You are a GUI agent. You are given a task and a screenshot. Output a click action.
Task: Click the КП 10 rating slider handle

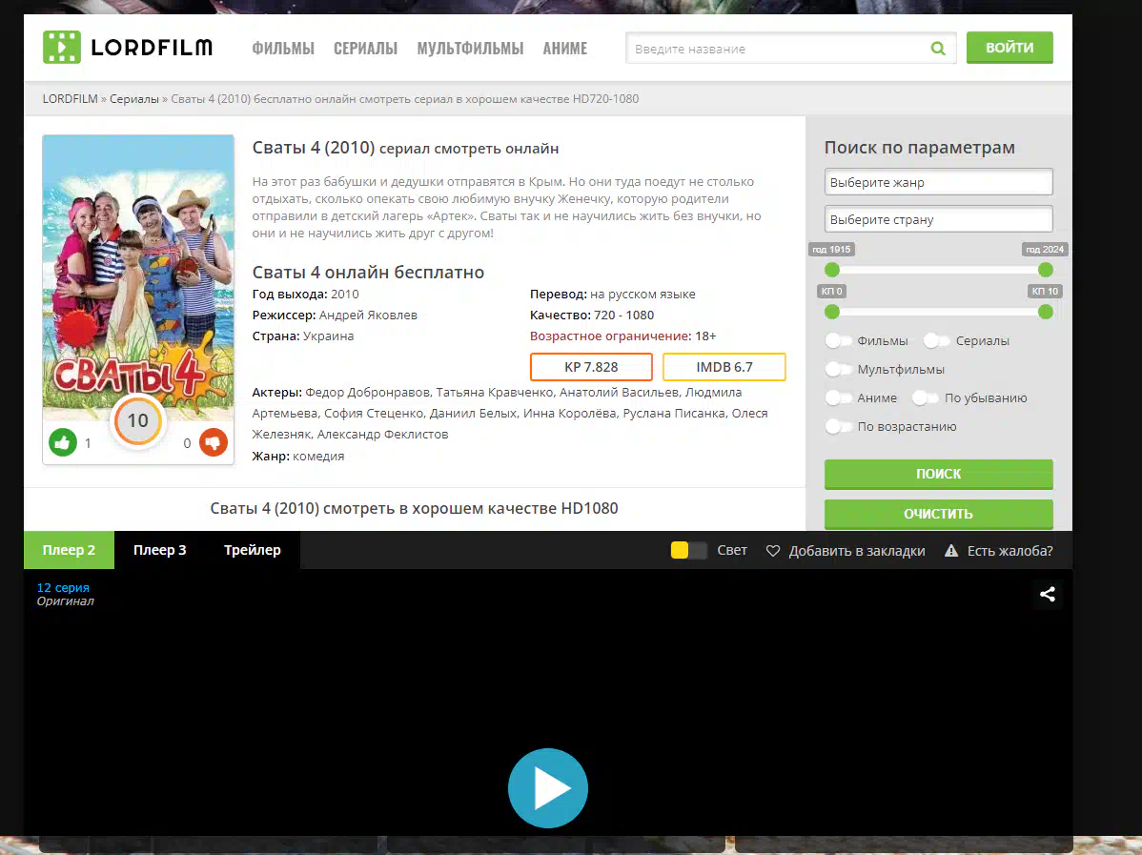[1046, 313]
